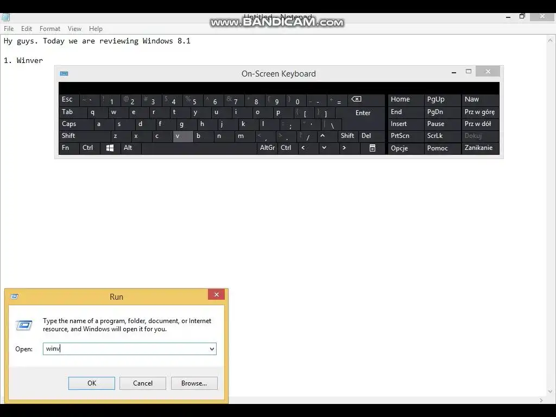
Task: Click the up arrow key on keyboard
Action: point(323,136)
